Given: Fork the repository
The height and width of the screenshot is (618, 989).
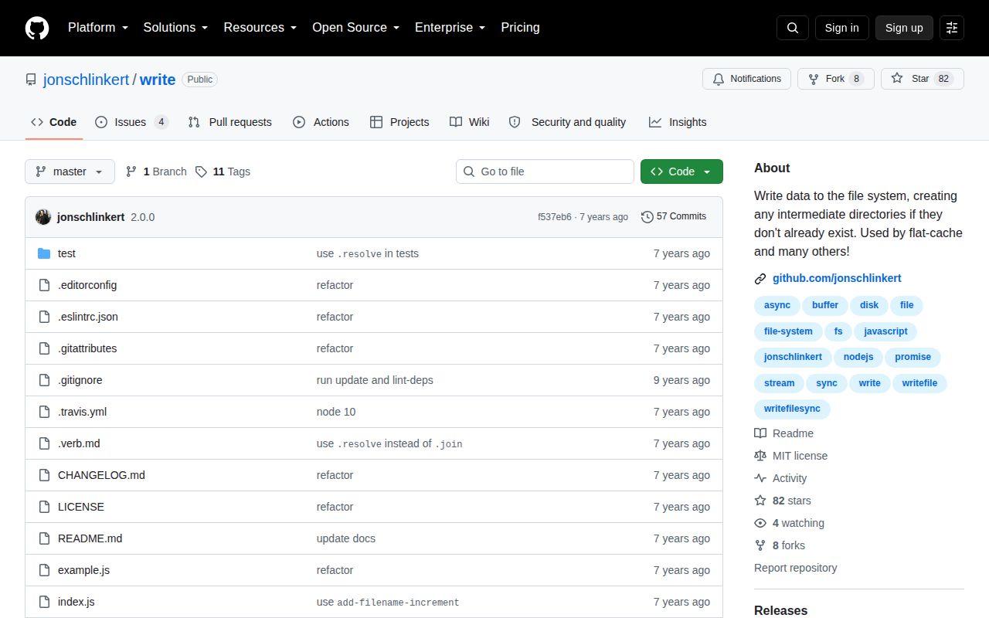Looking at the screenshot, I should tap(836, 79).
